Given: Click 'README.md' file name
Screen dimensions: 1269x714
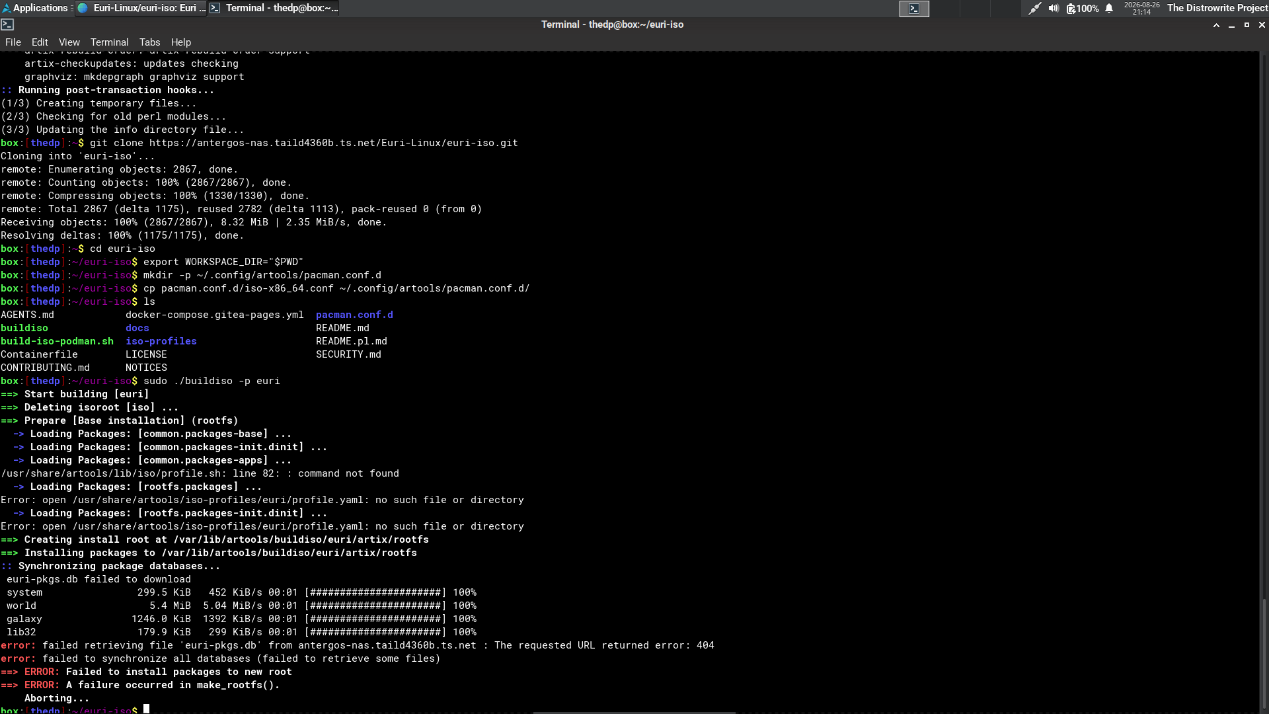Looking at the screenshot, I should coord(342,328).
